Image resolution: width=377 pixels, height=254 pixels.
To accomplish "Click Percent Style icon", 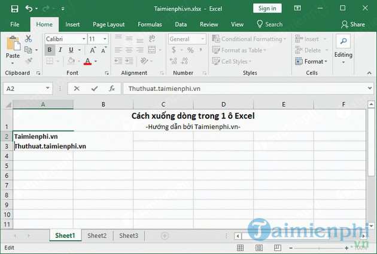I will click(190, 50).
